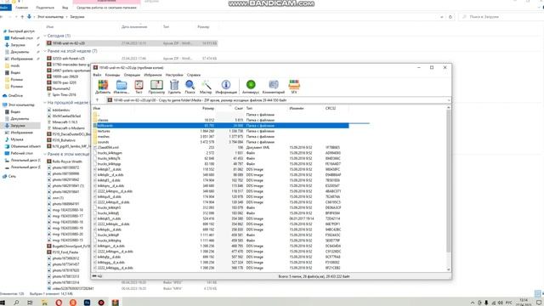The width and height of the screenshot is (544, 306).
Task: Select the meshes folder in WinRAR list
Action: point(104,137)
